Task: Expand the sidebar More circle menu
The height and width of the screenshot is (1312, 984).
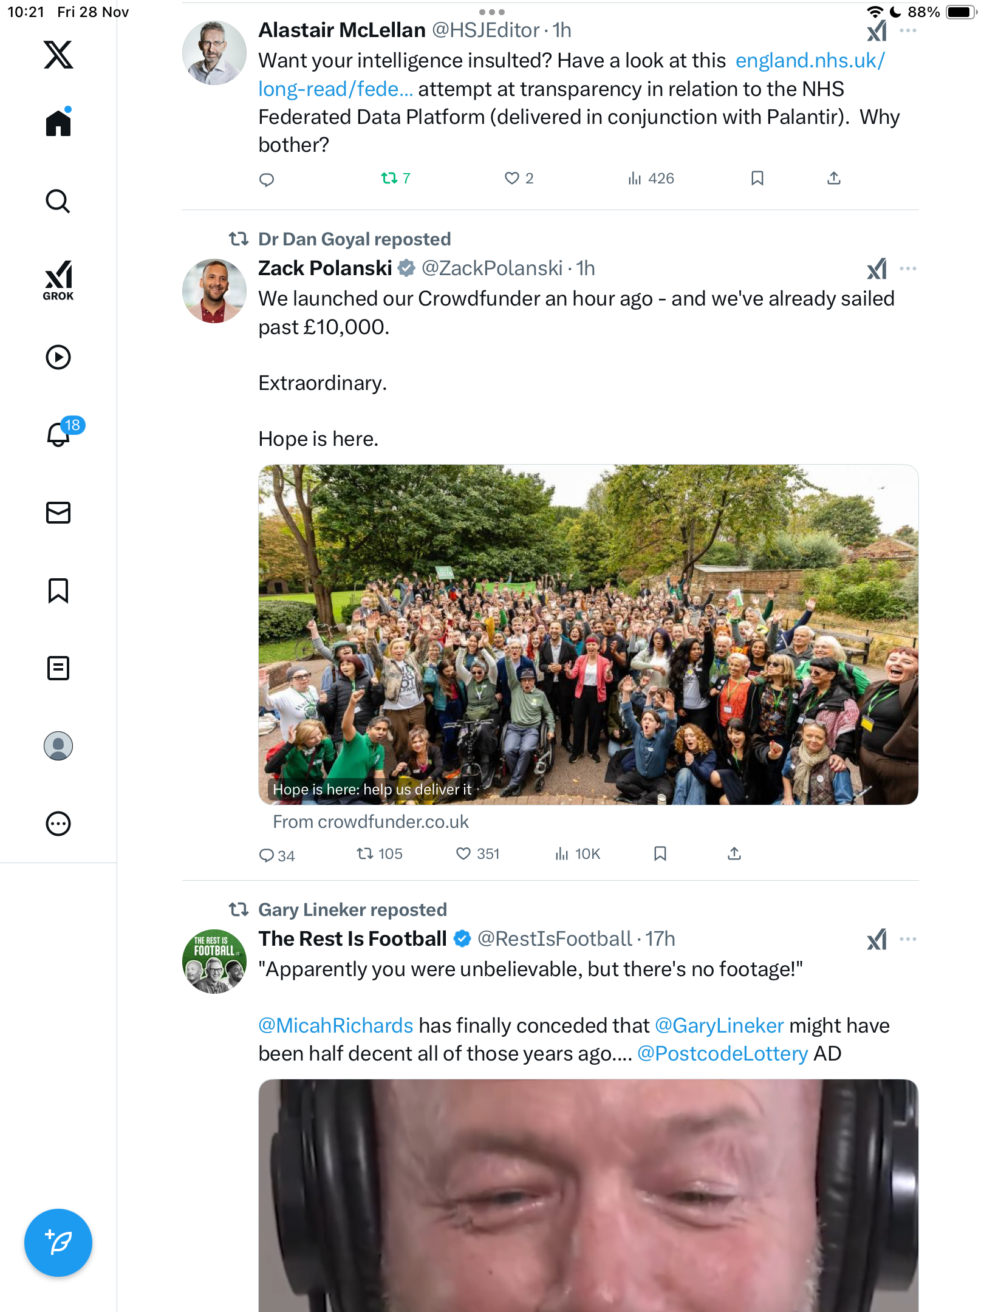Action: (58, 824)
